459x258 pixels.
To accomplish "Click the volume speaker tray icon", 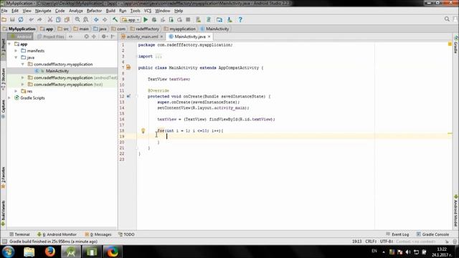I will [x=408, y=252].
